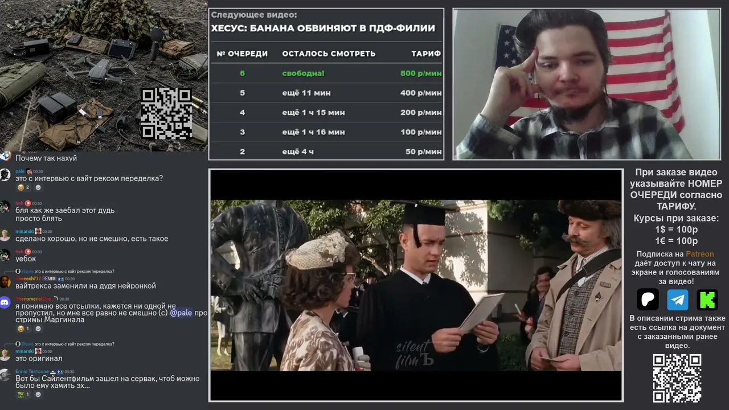Click the '№ ОЧЕРЕДИ' column header
The height and width of the screenshot is (410, 729).
click(x=242, y=54)
